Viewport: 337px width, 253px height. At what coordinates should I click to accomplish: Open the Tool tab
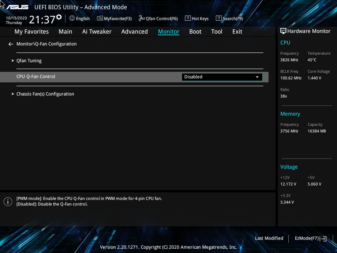[217, 32]
